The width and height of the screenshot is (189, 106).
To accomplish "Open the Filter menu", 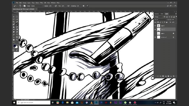I will pos(41,3).
